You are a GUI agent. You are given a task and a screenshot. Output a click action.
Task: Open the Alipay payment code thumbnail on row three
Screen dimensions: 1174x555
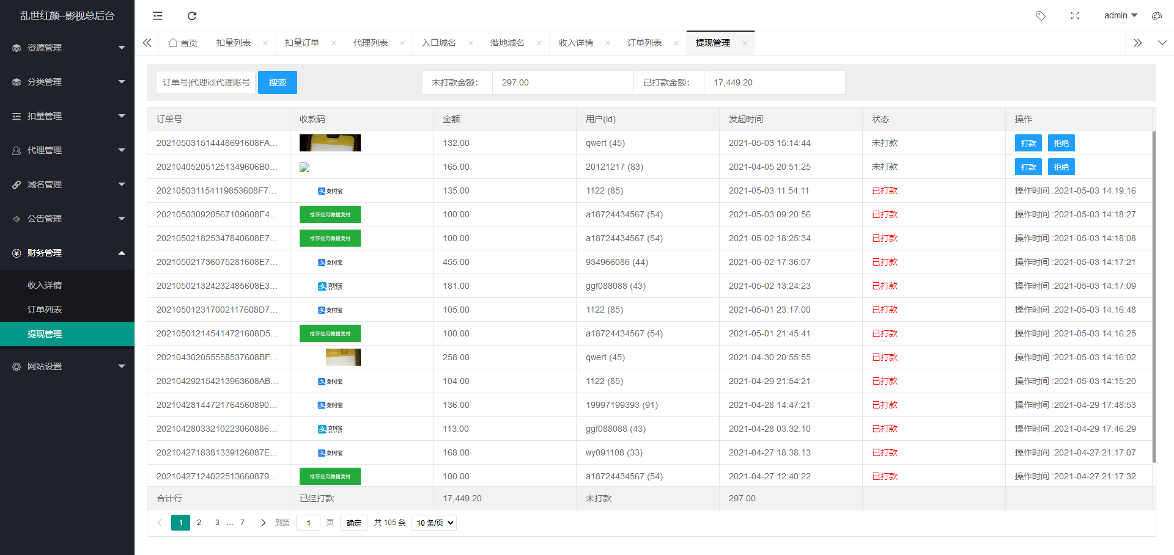click(x=330, y=190)
